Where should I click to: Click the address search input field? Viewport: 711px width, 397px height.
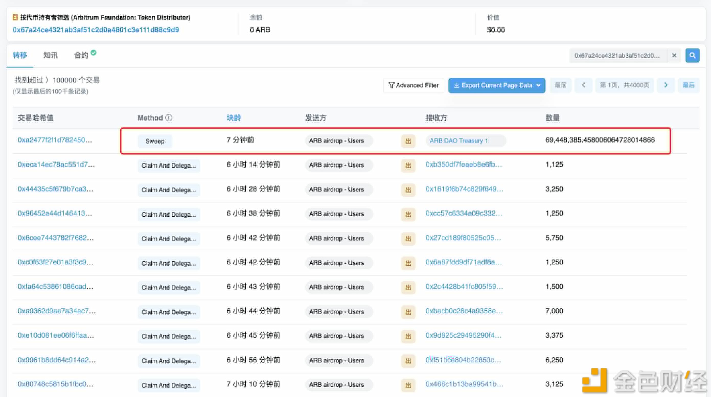click(x=618, y=55)
